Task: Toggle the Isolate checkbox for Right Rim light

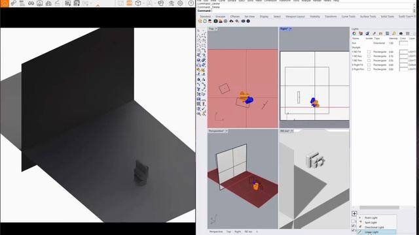Action: pos(369,69)
